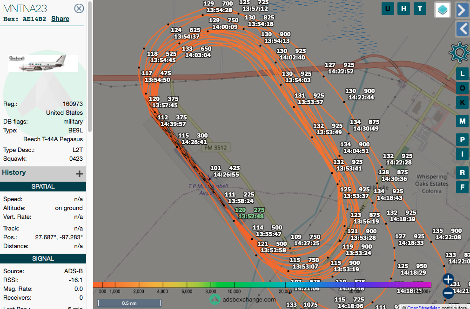Image resolution: width=470 pixels, height=309 pixels.
Task: Click the DB flags value military
Action: (73, 122)
